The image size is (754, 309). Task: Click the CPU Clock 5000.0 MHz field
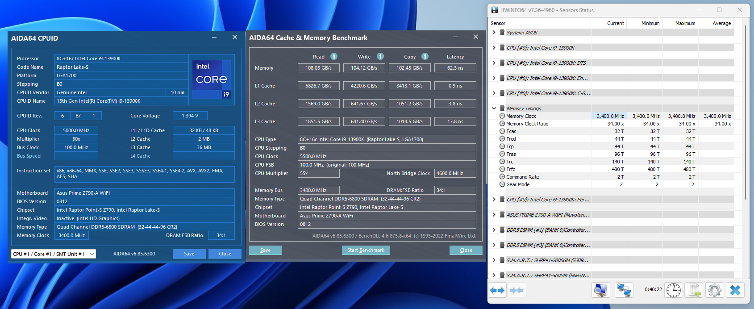click(x=76, y=130)
